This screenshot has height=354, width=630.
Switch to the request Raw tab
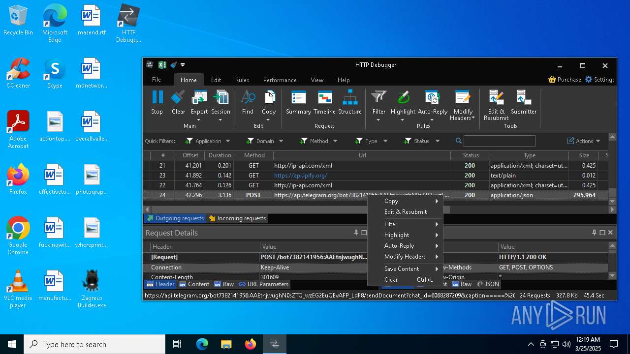click(x=223, y=284)
